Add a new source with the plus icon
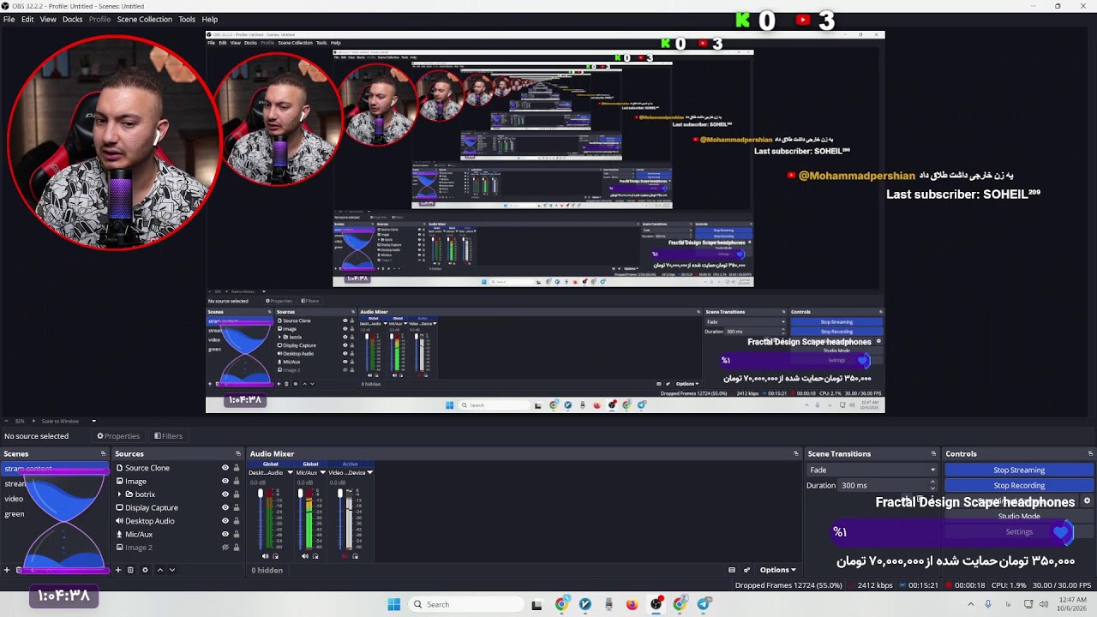The height and width of the screenshot is (617, 1097). (x=117, y=570)
